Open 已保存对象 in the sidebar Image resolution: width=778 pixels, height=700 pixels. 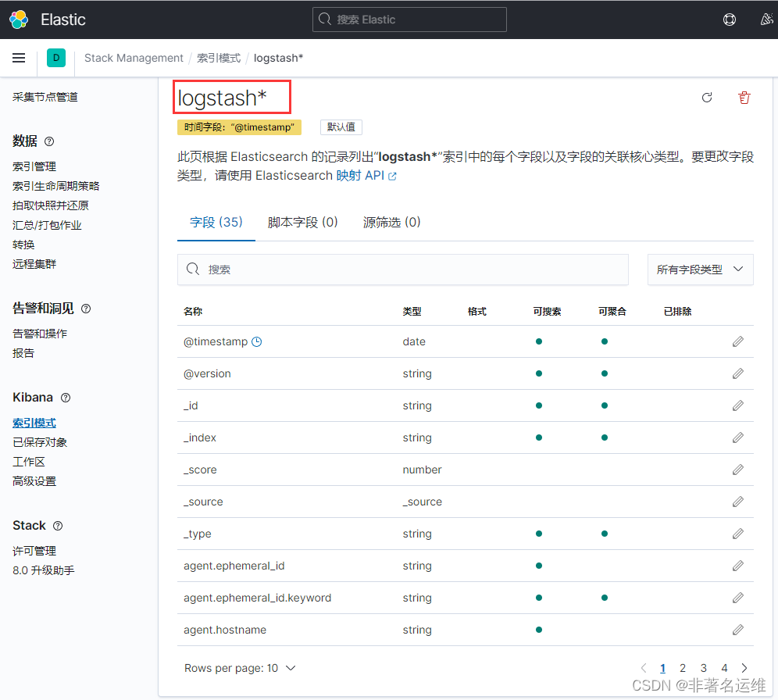[x=40, y=442]
